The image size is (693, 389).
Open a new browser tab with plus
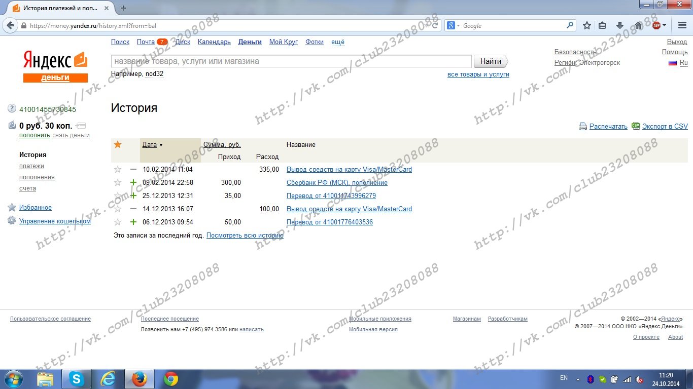pos(123,8)
